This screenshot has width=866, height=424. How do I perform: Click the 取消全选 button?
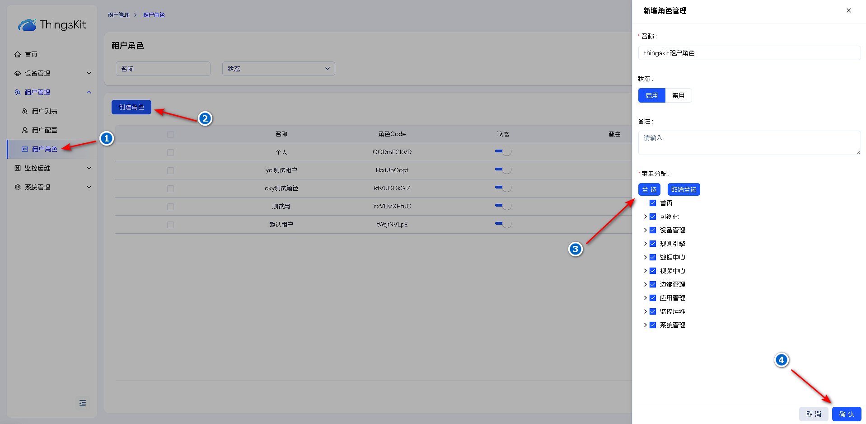pos(683,189)
